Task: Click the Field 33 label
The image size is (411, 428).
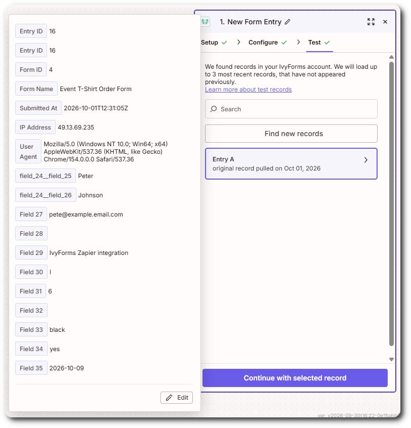Action: coord(31,329)
